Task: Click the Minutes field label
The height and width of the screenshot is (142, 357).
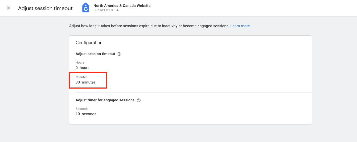Action: pos(81,77)
